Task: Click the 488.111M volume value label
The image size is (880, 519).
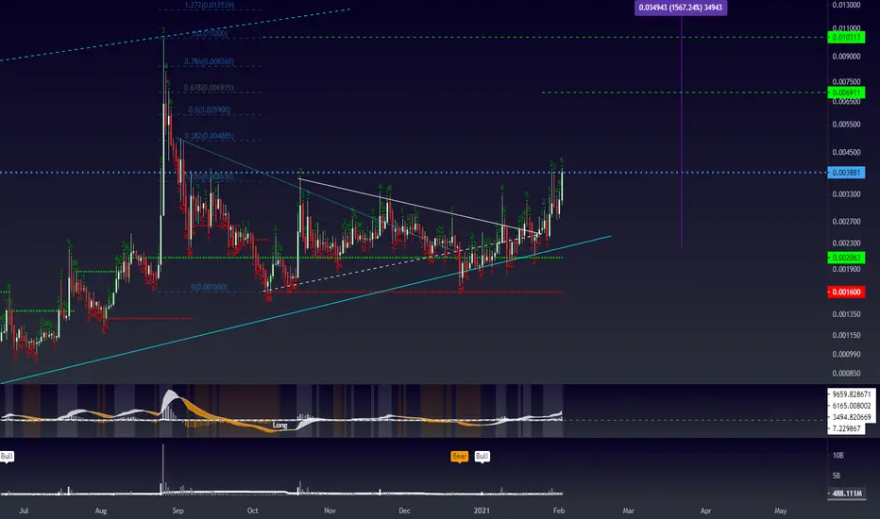Action: click(847, 494)
